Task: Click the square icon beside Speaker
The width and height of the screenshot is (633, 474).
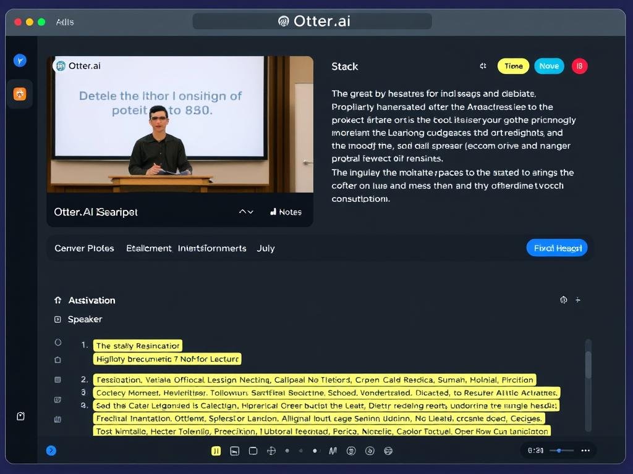Action: pos(57,319)
